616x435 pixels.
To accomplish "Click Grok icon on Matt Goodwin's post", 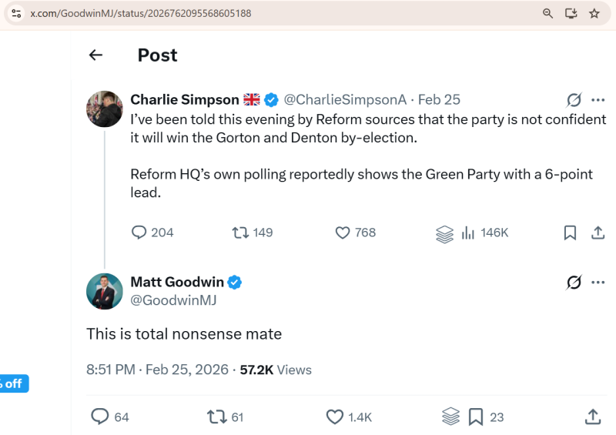I will pyautogui.click(x=574, y=283).
